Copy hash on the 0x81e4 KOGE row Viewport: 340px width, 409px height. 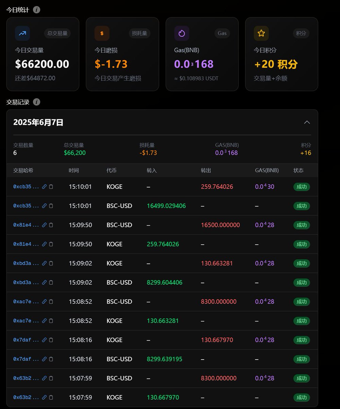pyautogui.click(x=51, y=244)
